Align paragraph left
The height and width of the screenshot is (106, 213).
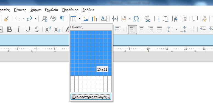click(x=132, y=29)
